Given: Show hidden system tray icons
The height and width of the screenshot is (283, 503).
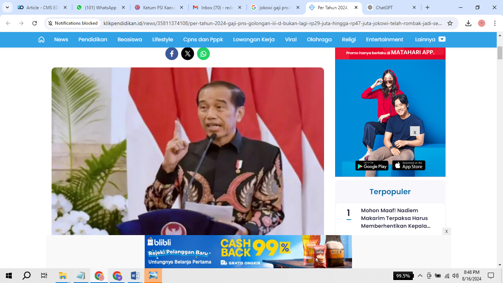Looking at the screenshot, I should [420, 276].
